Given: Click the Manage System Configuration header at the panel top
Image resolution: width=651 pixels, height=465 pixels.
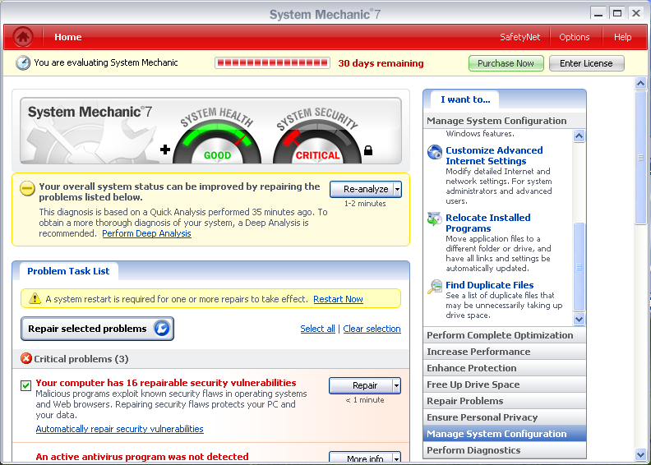Looking at the screenshot, I should tap(505, 121).
